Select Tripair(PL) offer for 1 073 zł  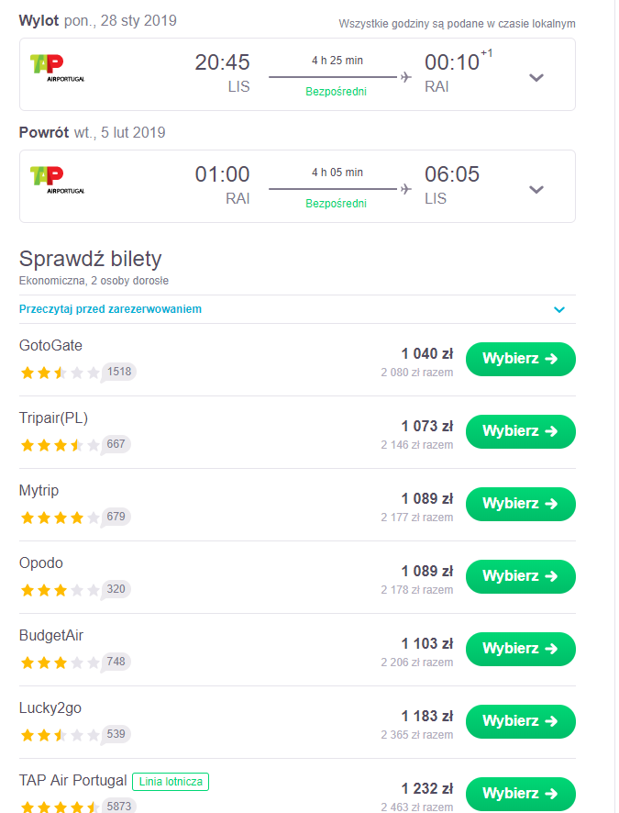(521, 431)
